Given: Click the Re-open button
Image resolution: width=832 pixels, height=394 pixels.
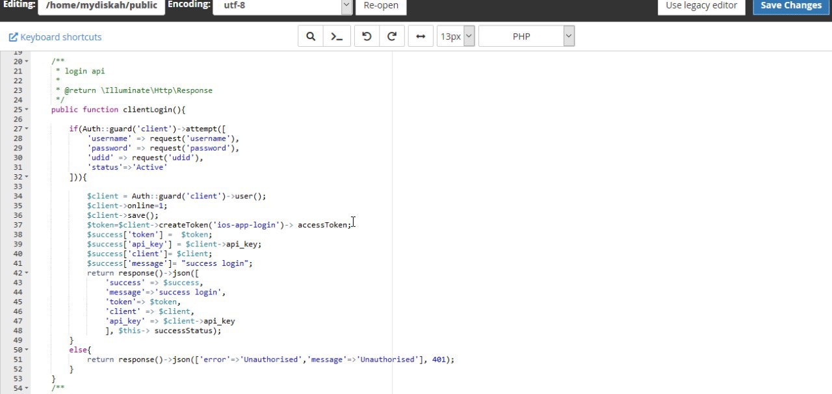Looking at the screenshot, I should coord(381,5).
